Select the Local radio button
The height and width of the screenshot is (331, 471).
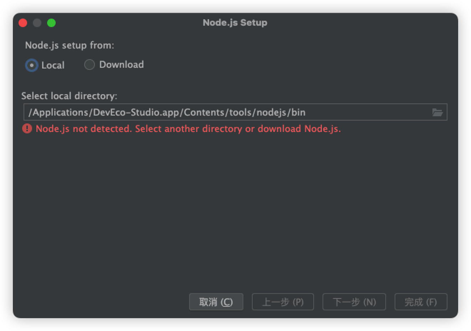(32, 65)
